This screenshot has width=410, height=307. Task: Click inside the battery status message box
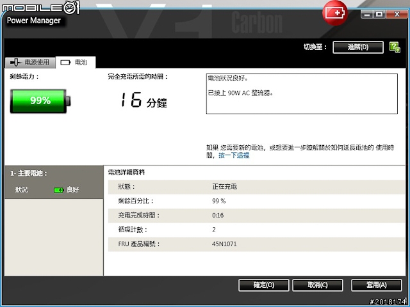point(302,94)
